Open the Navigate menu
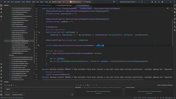Viewport: 176px width, 99px height. click(18, 2)
